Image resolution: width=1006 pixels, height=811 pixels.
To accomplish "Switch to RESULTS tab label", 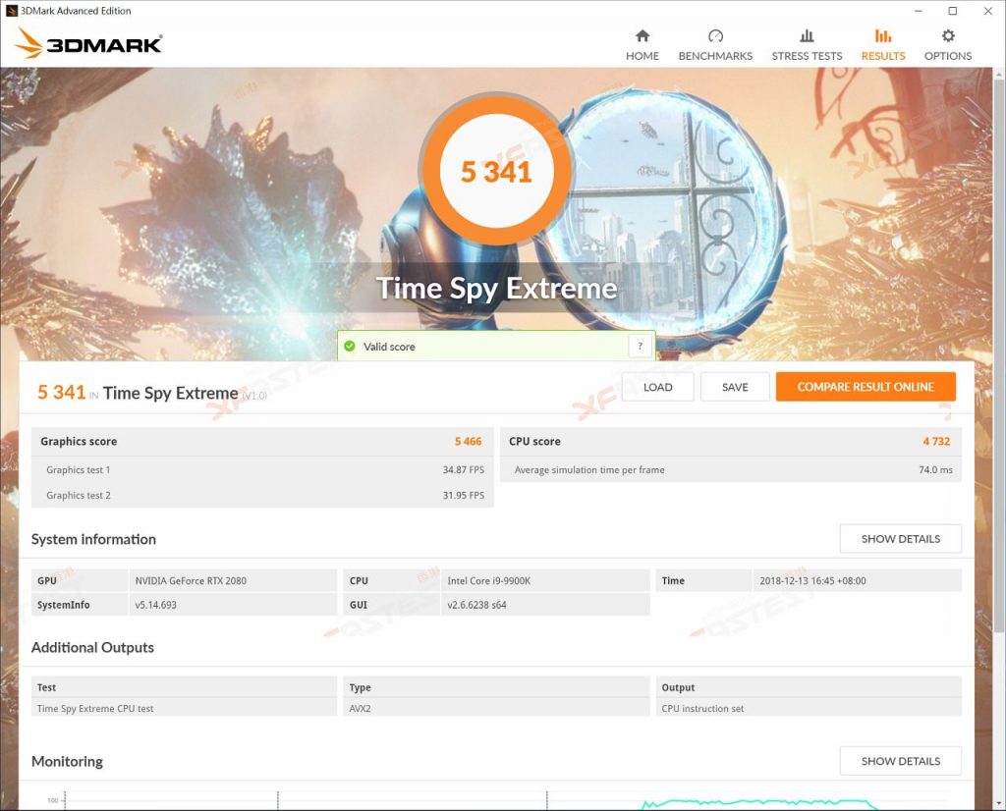I will [x=883, y=56].
